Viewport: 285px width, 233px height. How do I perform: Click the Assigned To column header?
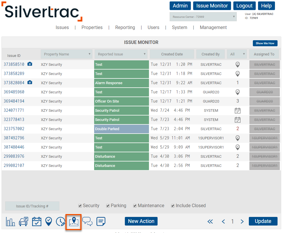click(264, 54)
